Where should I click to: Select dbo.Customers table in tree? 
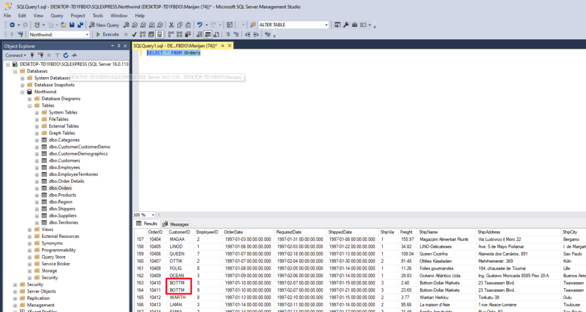coord(64,161)
